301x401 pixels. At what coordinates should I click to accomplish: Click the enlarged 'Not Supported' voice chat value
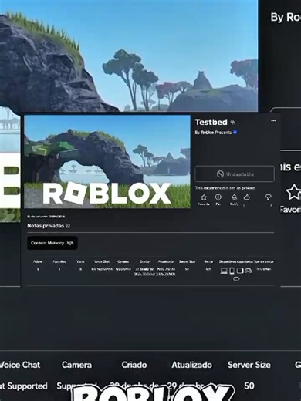pos(24,386)
